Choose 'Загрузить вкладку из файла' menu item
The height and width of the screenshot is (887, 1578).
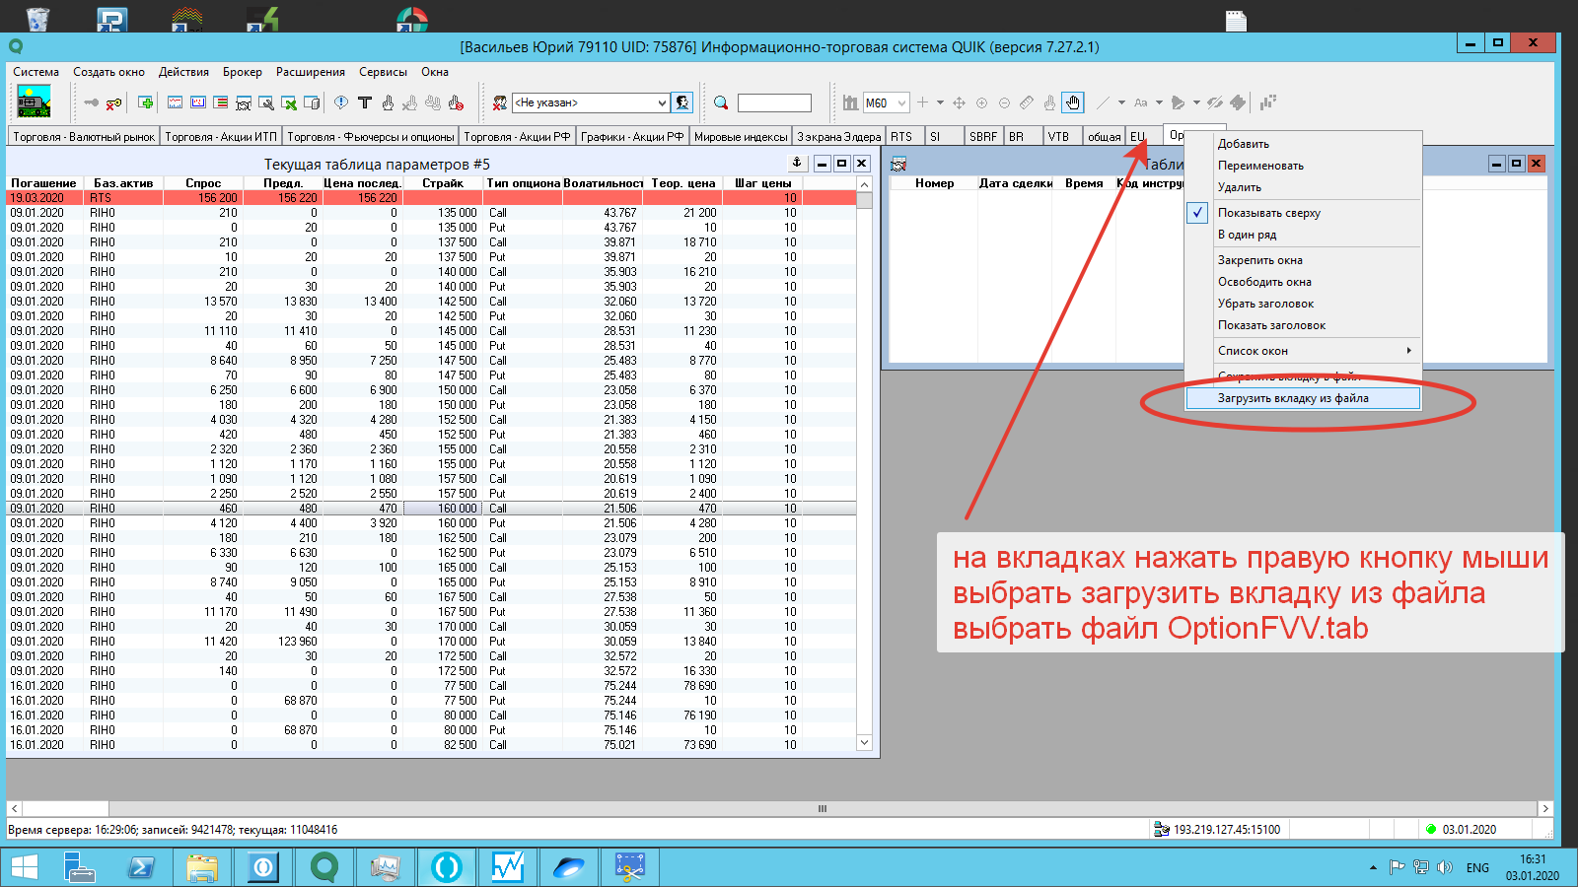pyautogui.click(x=1303, y=398)
